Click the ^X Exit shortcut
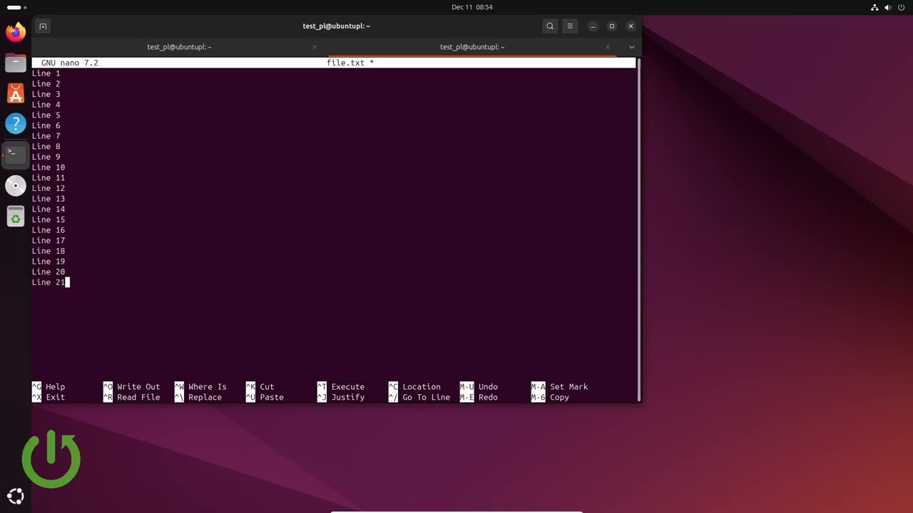 [49, 398]
